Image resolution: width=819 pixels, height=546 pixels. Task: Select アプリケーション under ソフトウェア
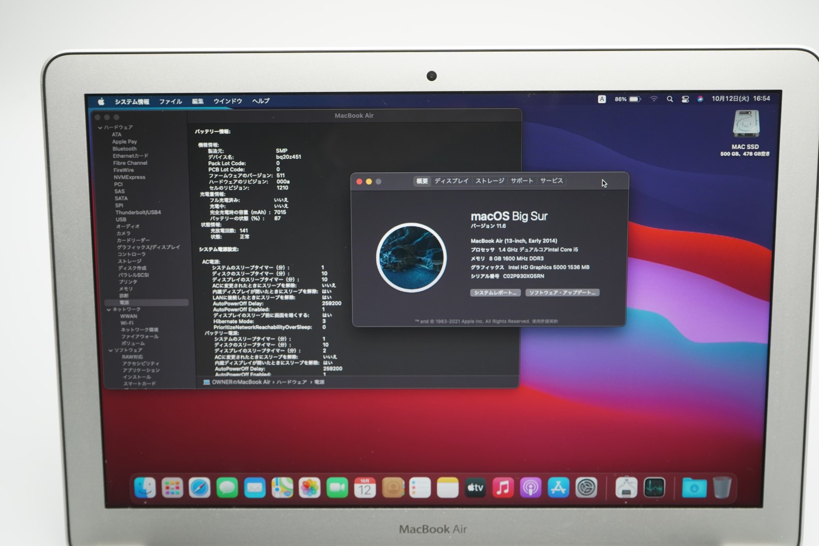[x=141, y=371]
